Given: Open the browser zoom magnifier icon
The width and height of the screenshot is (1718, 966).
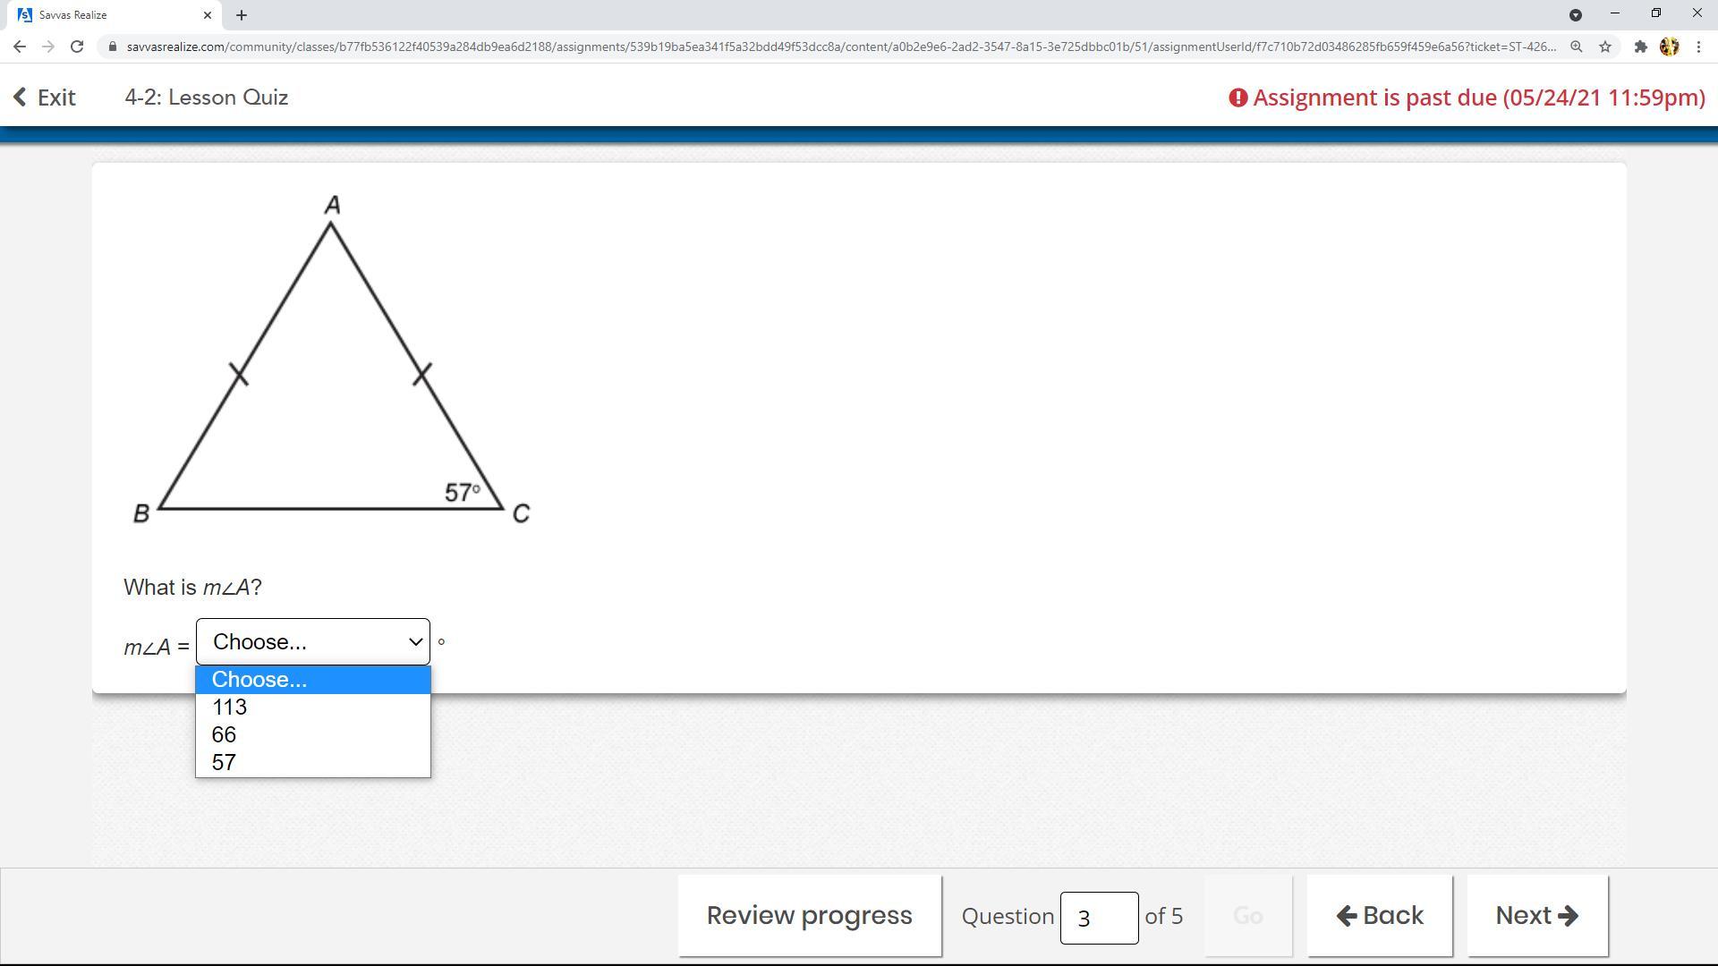Looking at the screenshot, I should 1577,47.
